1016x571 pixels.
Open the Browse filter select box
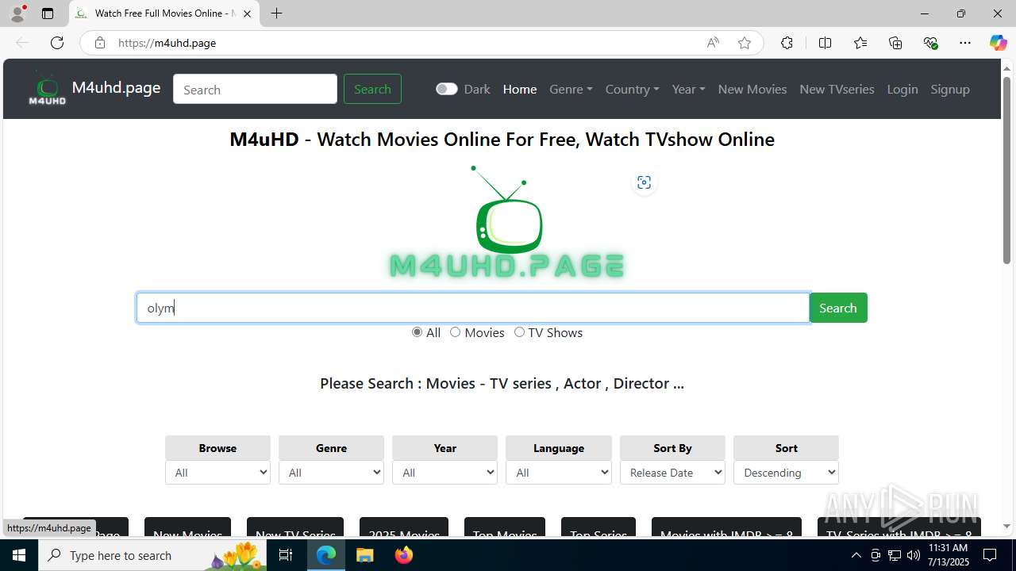(x=217, y=473)
